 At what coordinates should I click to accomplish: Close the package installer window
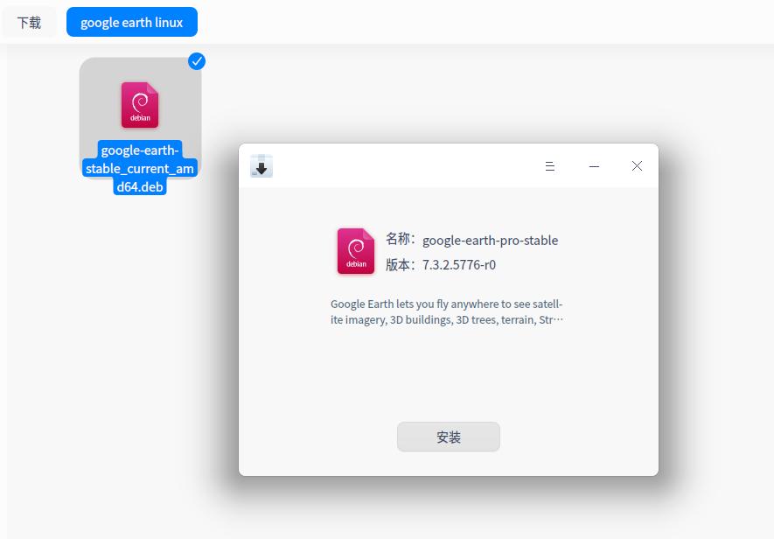(x=637, y=166)
